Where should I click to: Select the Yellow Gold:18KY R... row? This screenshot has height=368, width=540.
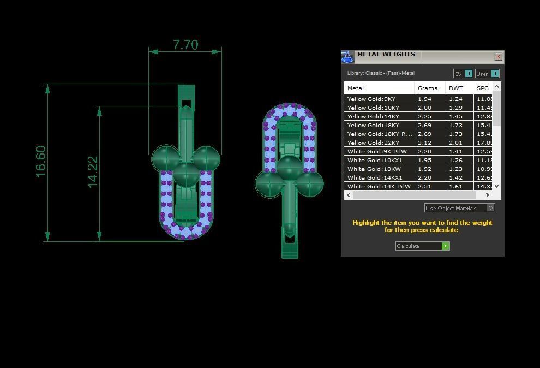tap(418, 134)
